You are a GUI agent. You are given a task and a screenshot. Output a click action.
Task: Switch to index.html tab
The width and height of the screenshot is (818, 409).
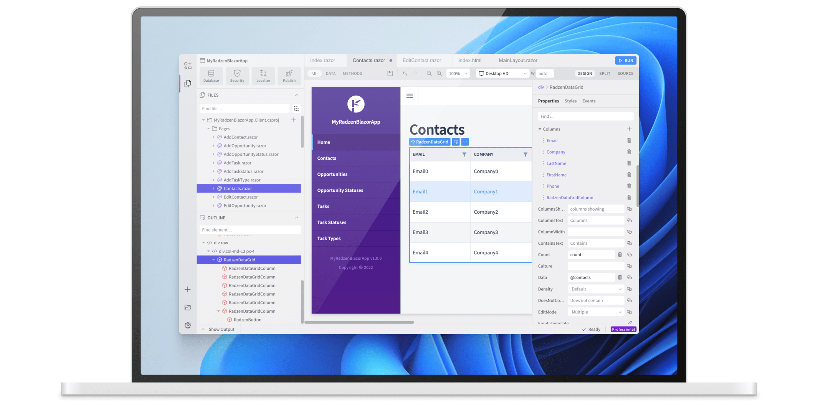[469, 60]
